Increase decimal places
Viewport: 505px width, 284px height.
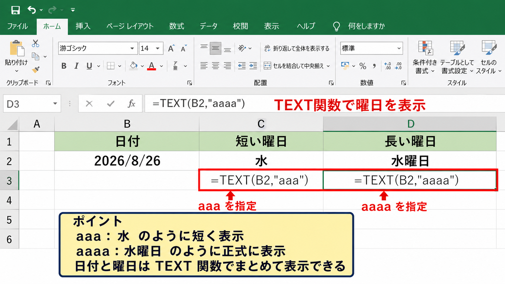click(x=388, y=66)
